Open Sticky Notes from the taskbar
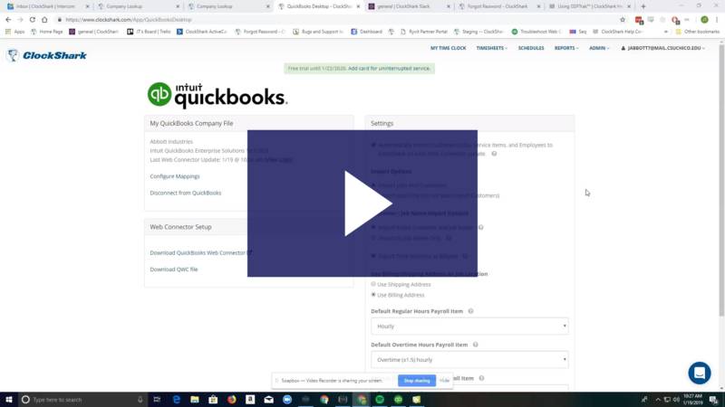 pos(417,400)
